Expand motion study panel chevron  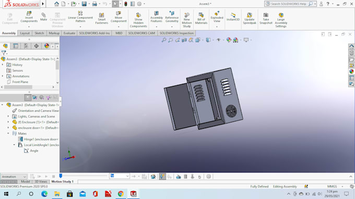(x=351, y=177)
